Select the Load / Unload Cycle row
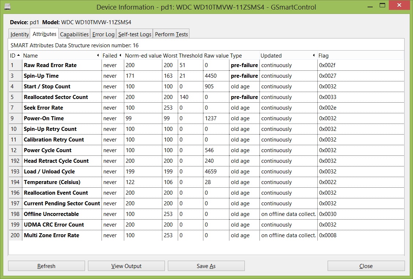The width and height of the screenshot is (413, 279). pyautogui.click(x=206, y=172)
